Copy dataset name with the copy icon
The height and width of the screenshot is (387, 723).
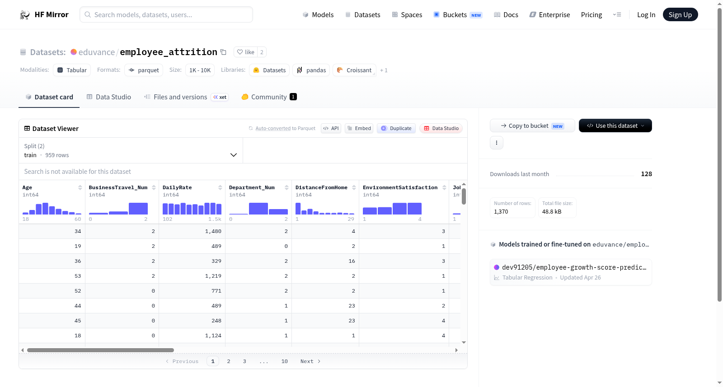(223, 52)
